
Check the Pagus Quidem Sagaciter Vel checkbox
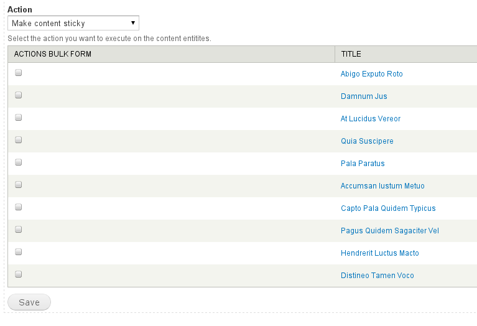pos(19,230)
